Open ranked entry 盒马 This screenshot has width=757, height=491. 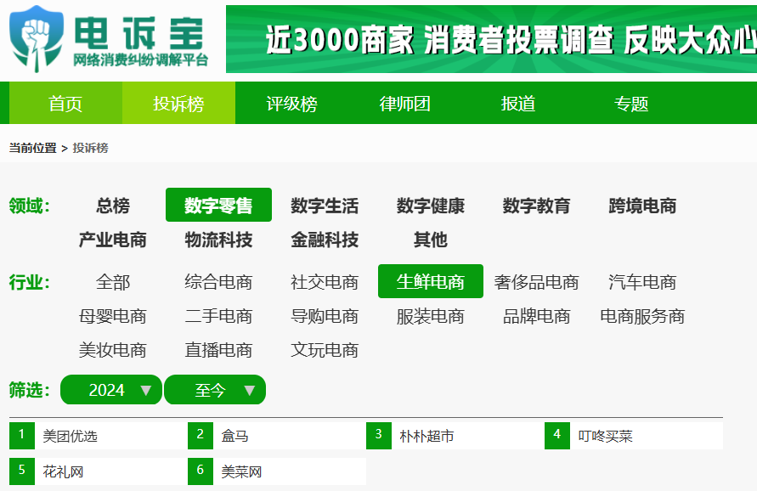point(277,436)
